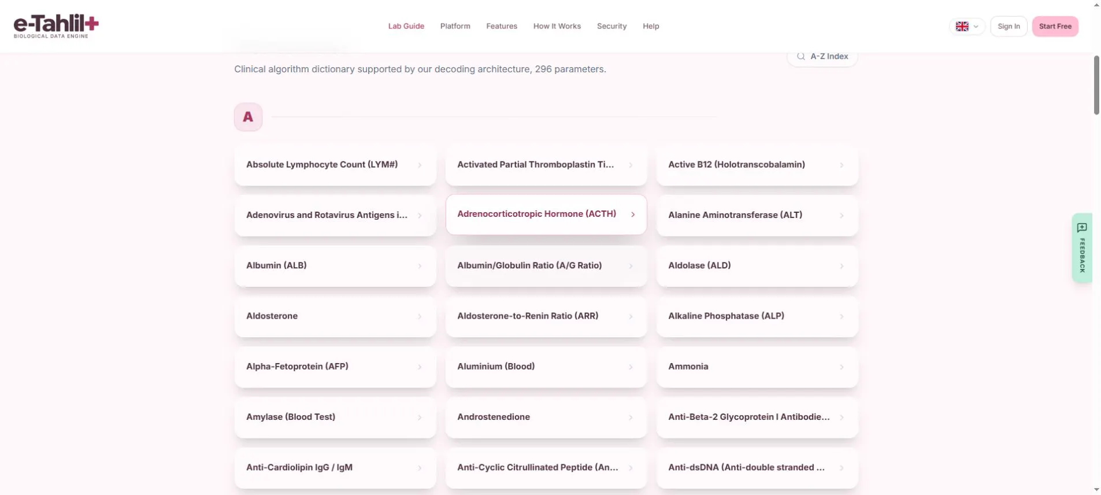Click chevron on Adrenocorticotropic Hormone card

[633, 215]
